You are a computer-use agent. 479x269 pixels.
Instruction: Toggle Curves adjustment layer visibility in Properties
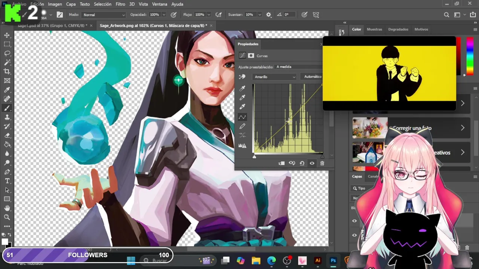pos(312,163)
